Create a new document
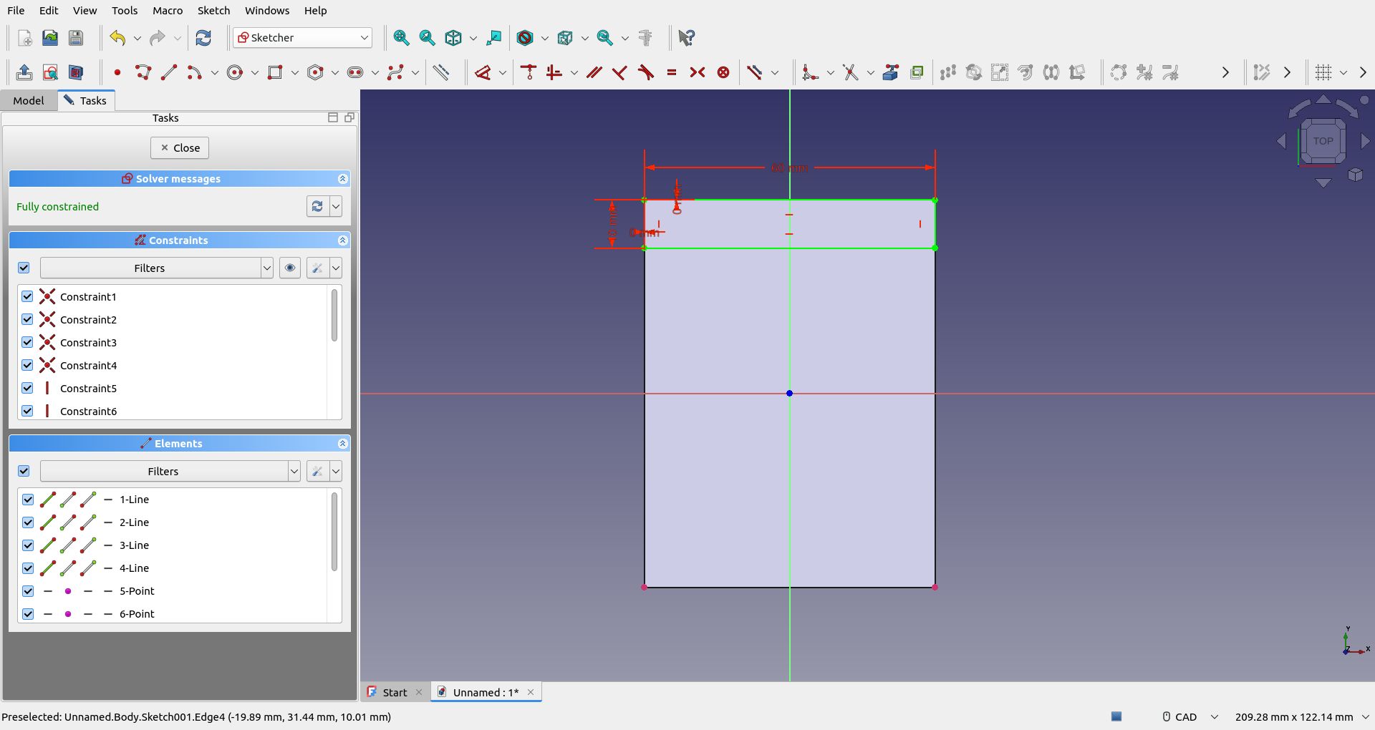Screen dimensions: 1375x730 tap(24, 38)
